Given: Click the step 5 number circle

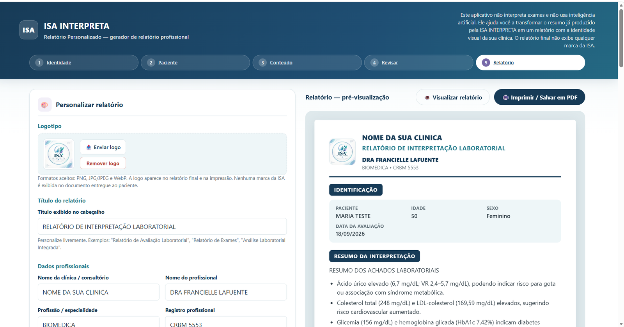Looking at the screenshot, I should [x=486, y=63].
